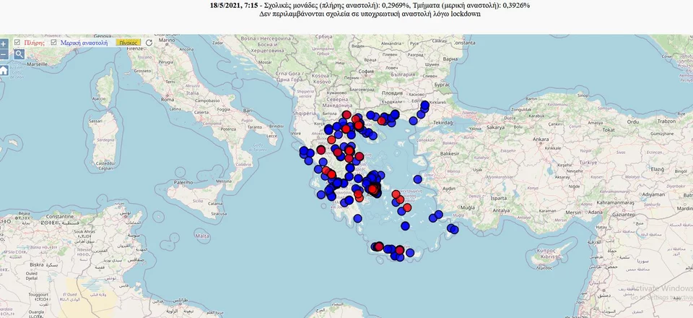The image size is (693, 318).
Task: Open the yellow Πίνακας button
Action: [x=128, y=43]
